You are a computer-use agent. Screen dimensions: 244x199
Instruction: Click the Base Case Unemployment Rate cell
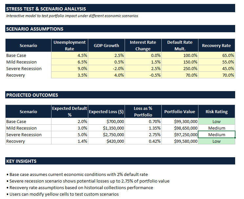click(70, 56)
